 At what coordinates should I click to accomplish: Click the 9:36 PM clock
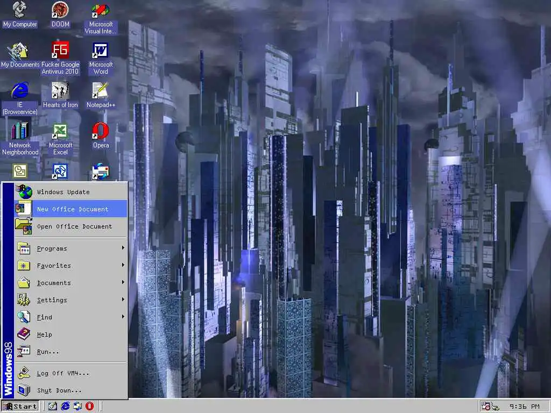[524, 407]
